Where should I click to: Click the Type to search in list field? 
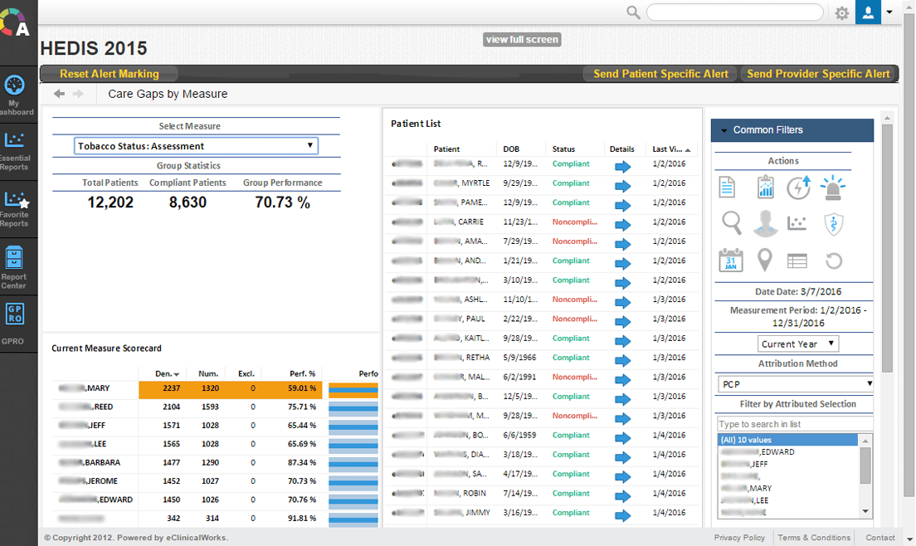(795, 424)
